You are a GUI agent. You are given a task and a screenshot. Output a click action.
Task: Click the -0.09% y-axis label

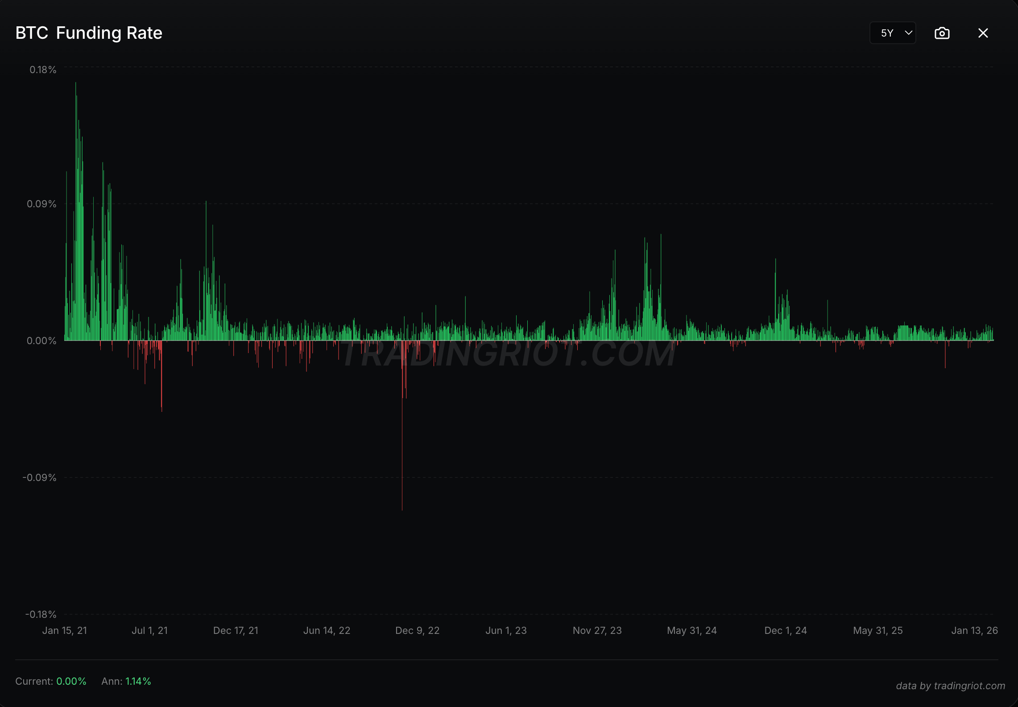pyautogui.click(x=40, y=478)
